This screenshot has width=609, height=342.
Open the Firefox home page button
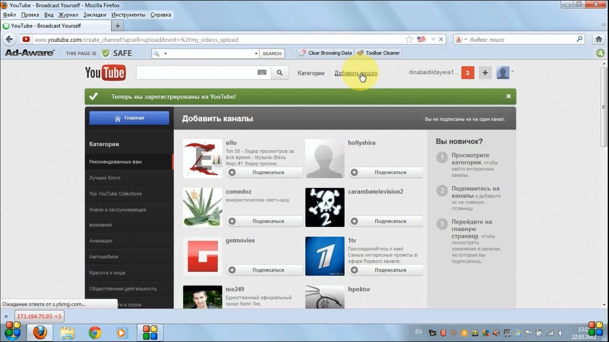599,39
